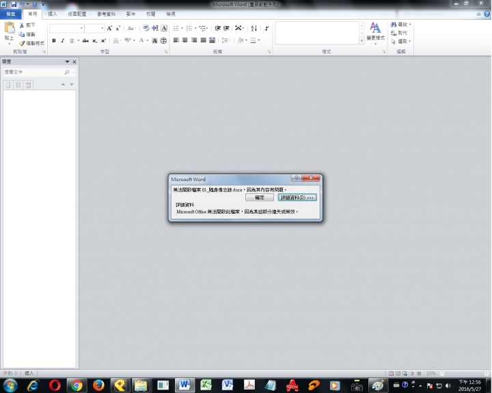Click the Text Highlight Color button
This screenshot has height=393, width=492.
coord(128,40)
